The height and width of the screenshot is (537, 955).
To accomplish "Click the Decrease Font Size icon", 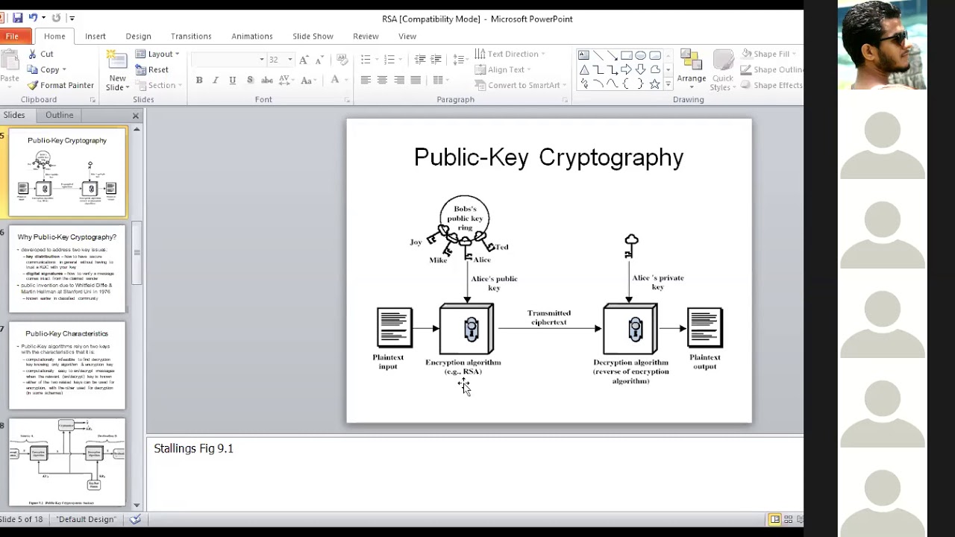I will (319, 60).
